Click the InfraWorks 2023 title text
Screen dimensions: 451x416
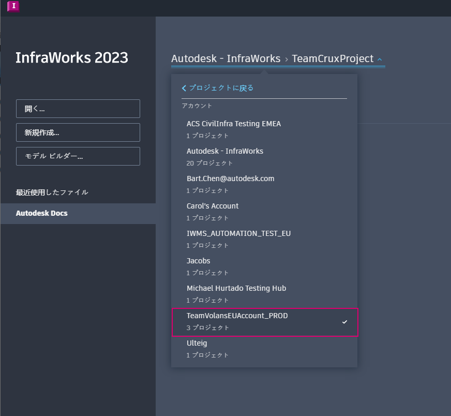[71, 57]
